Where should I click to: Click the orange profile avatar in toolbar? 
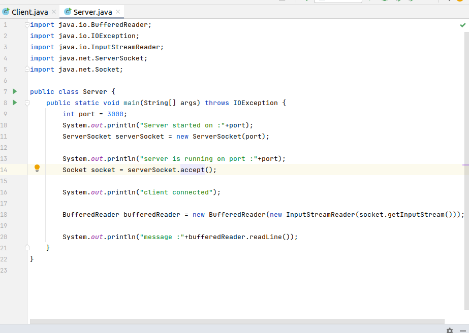(x=460, y=3)
